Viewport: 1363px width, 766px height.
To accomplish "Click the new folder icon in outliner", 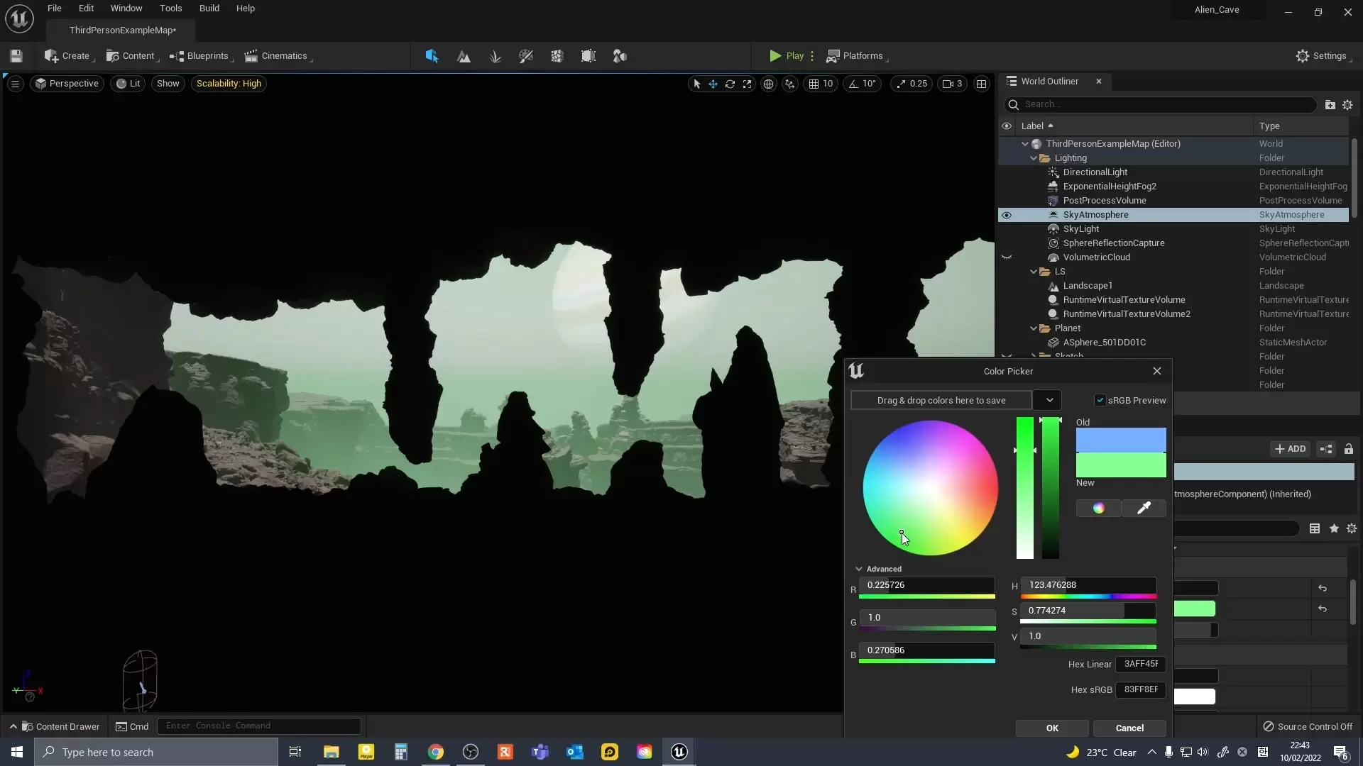I will (1330, 105).
